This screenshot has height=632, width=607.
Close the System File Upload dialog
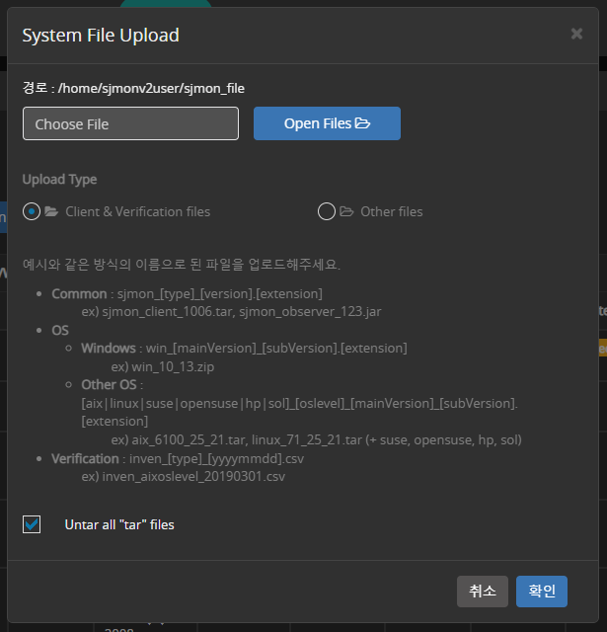click(x=576, y=34)
